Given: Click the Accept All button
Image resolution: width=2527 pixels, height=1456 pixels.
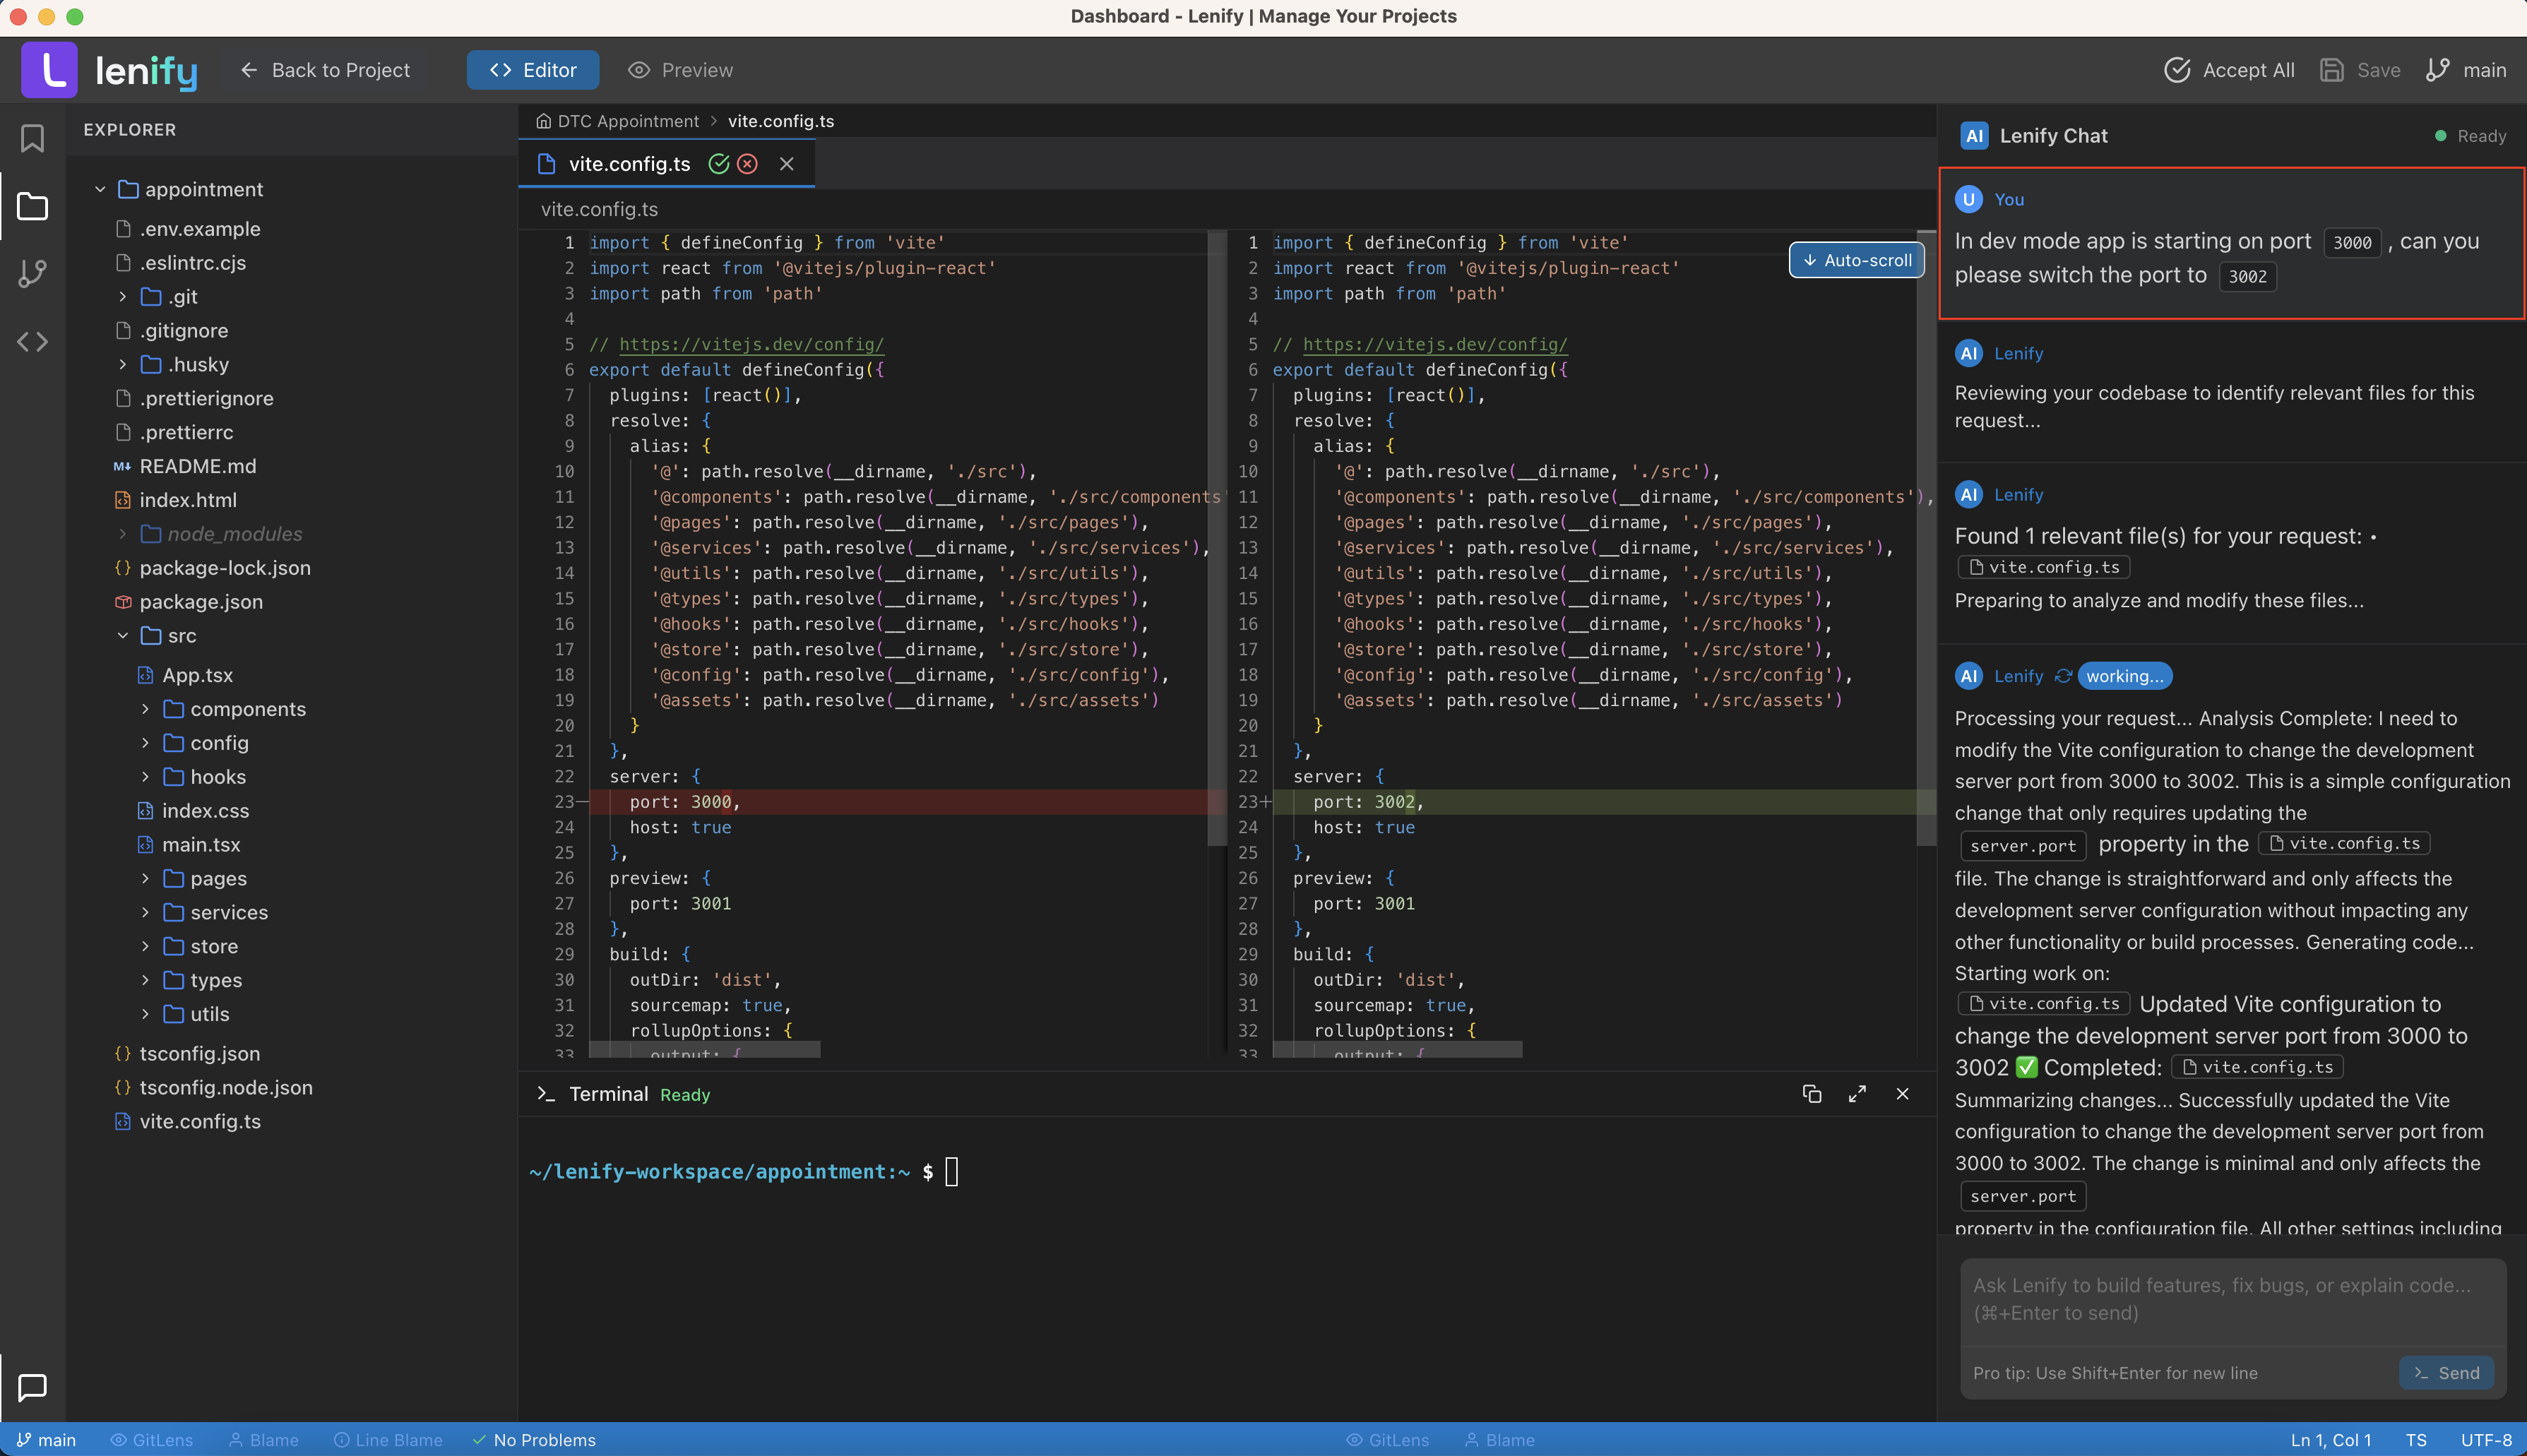Looking at the screenshot, I should click(2229, 70).
